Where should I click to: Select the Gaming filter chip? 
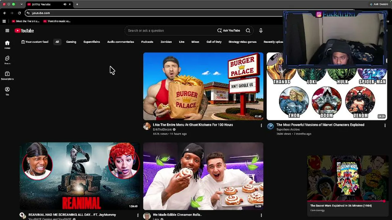[71, 42]
